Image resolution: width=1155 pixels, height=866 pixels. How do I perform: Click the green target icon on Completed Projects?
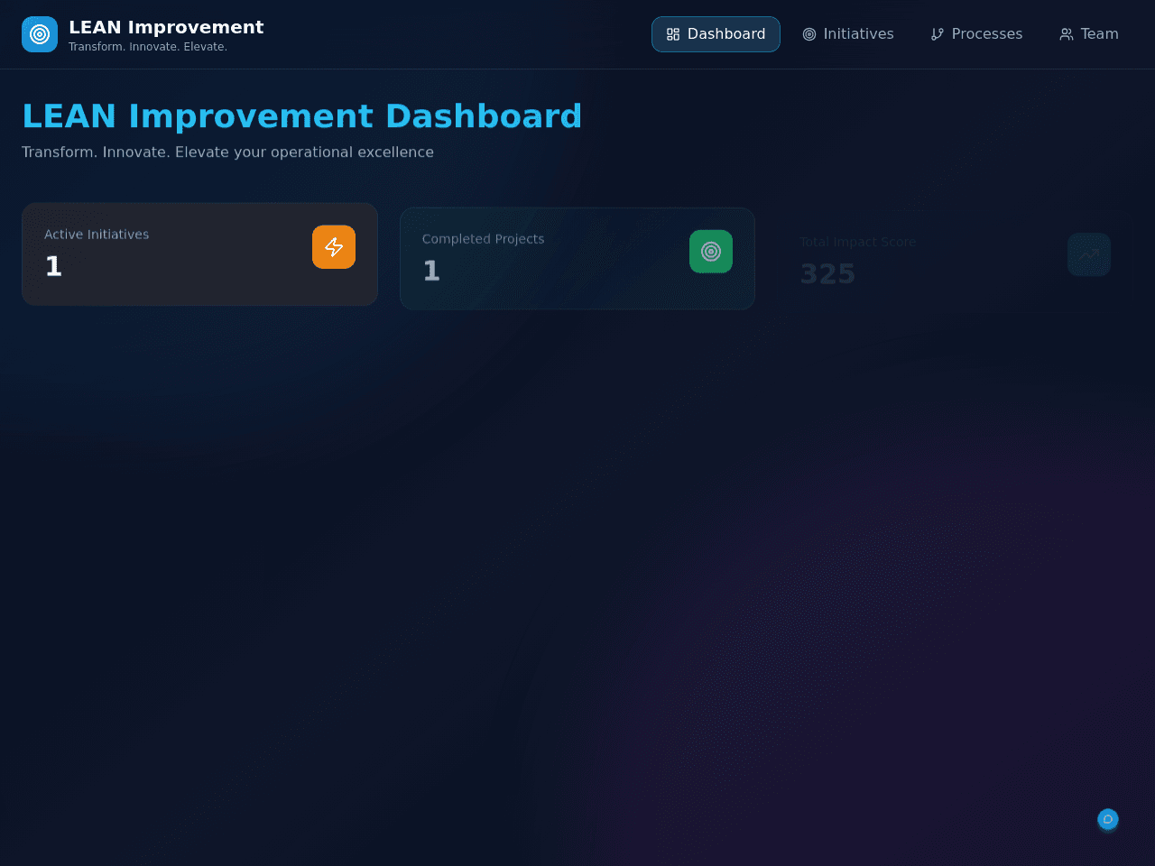pos(711,252)
